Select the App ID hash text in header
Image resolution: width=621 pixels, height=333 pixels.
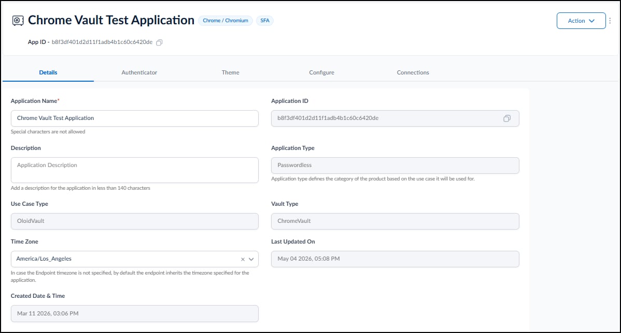102,42
